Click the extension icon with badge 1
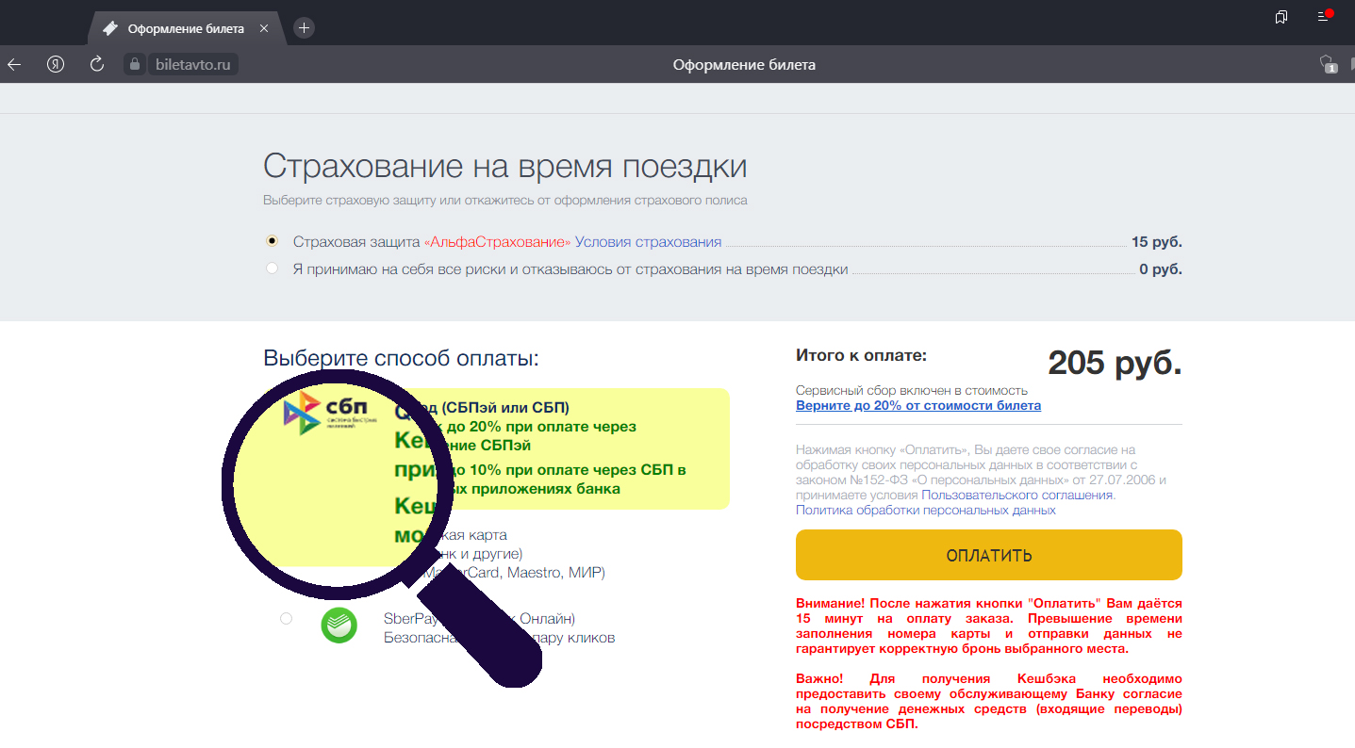This screenshot has height=748, width=1355. 1327,64
